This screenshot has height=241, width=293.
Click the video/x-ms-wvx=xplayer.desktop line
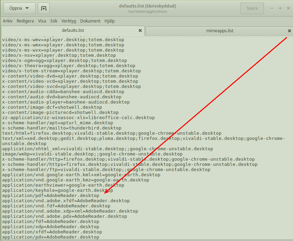point(63,50)
